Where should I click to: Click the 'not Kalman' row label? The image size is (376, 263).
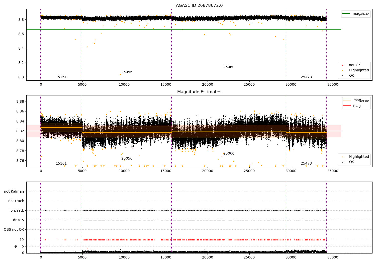coord(14,191)
